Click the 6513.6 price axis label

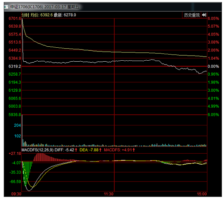point(15,42)
